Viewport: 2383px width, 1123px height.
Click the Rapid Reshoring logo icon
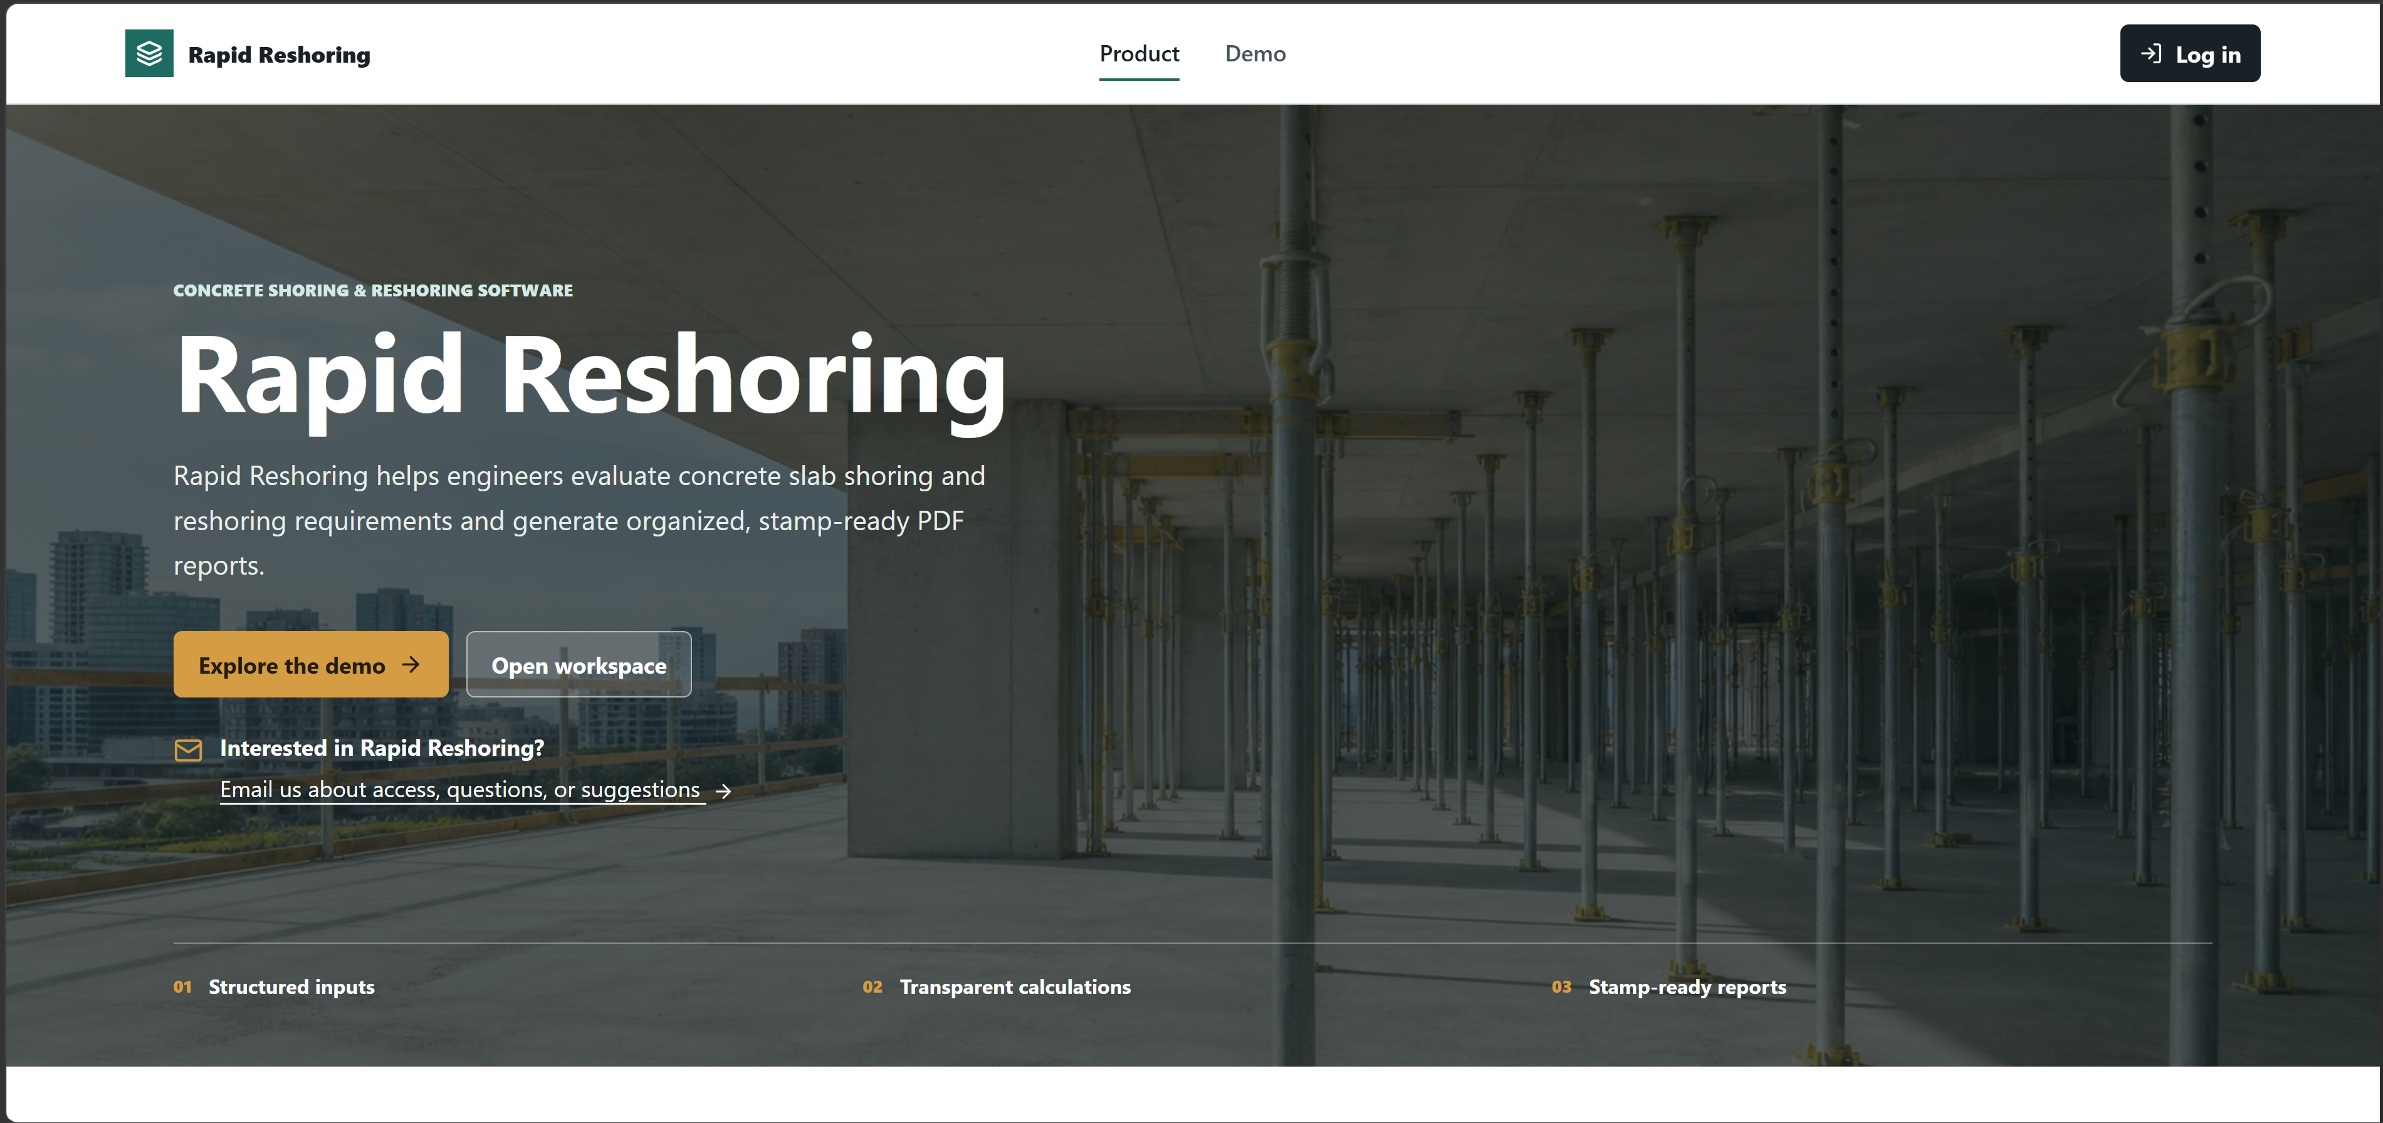click(149, 54)
